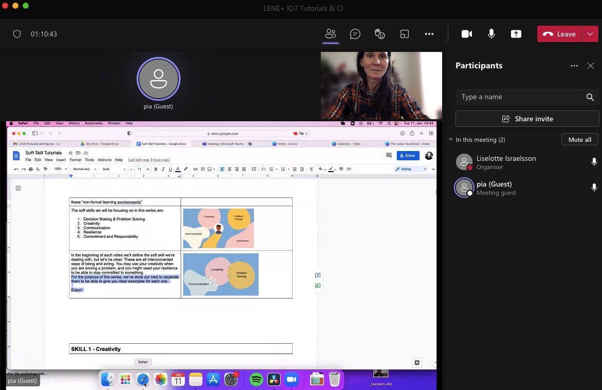Viewport: 602px width, 390px height.
Task: Click the search magnifier in Participants
Action: click(x=590, y=97)
